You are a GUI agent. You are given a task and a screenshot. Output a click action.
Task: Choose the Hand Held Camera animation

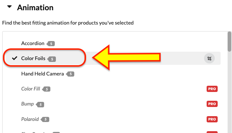[x=42, y=74]
